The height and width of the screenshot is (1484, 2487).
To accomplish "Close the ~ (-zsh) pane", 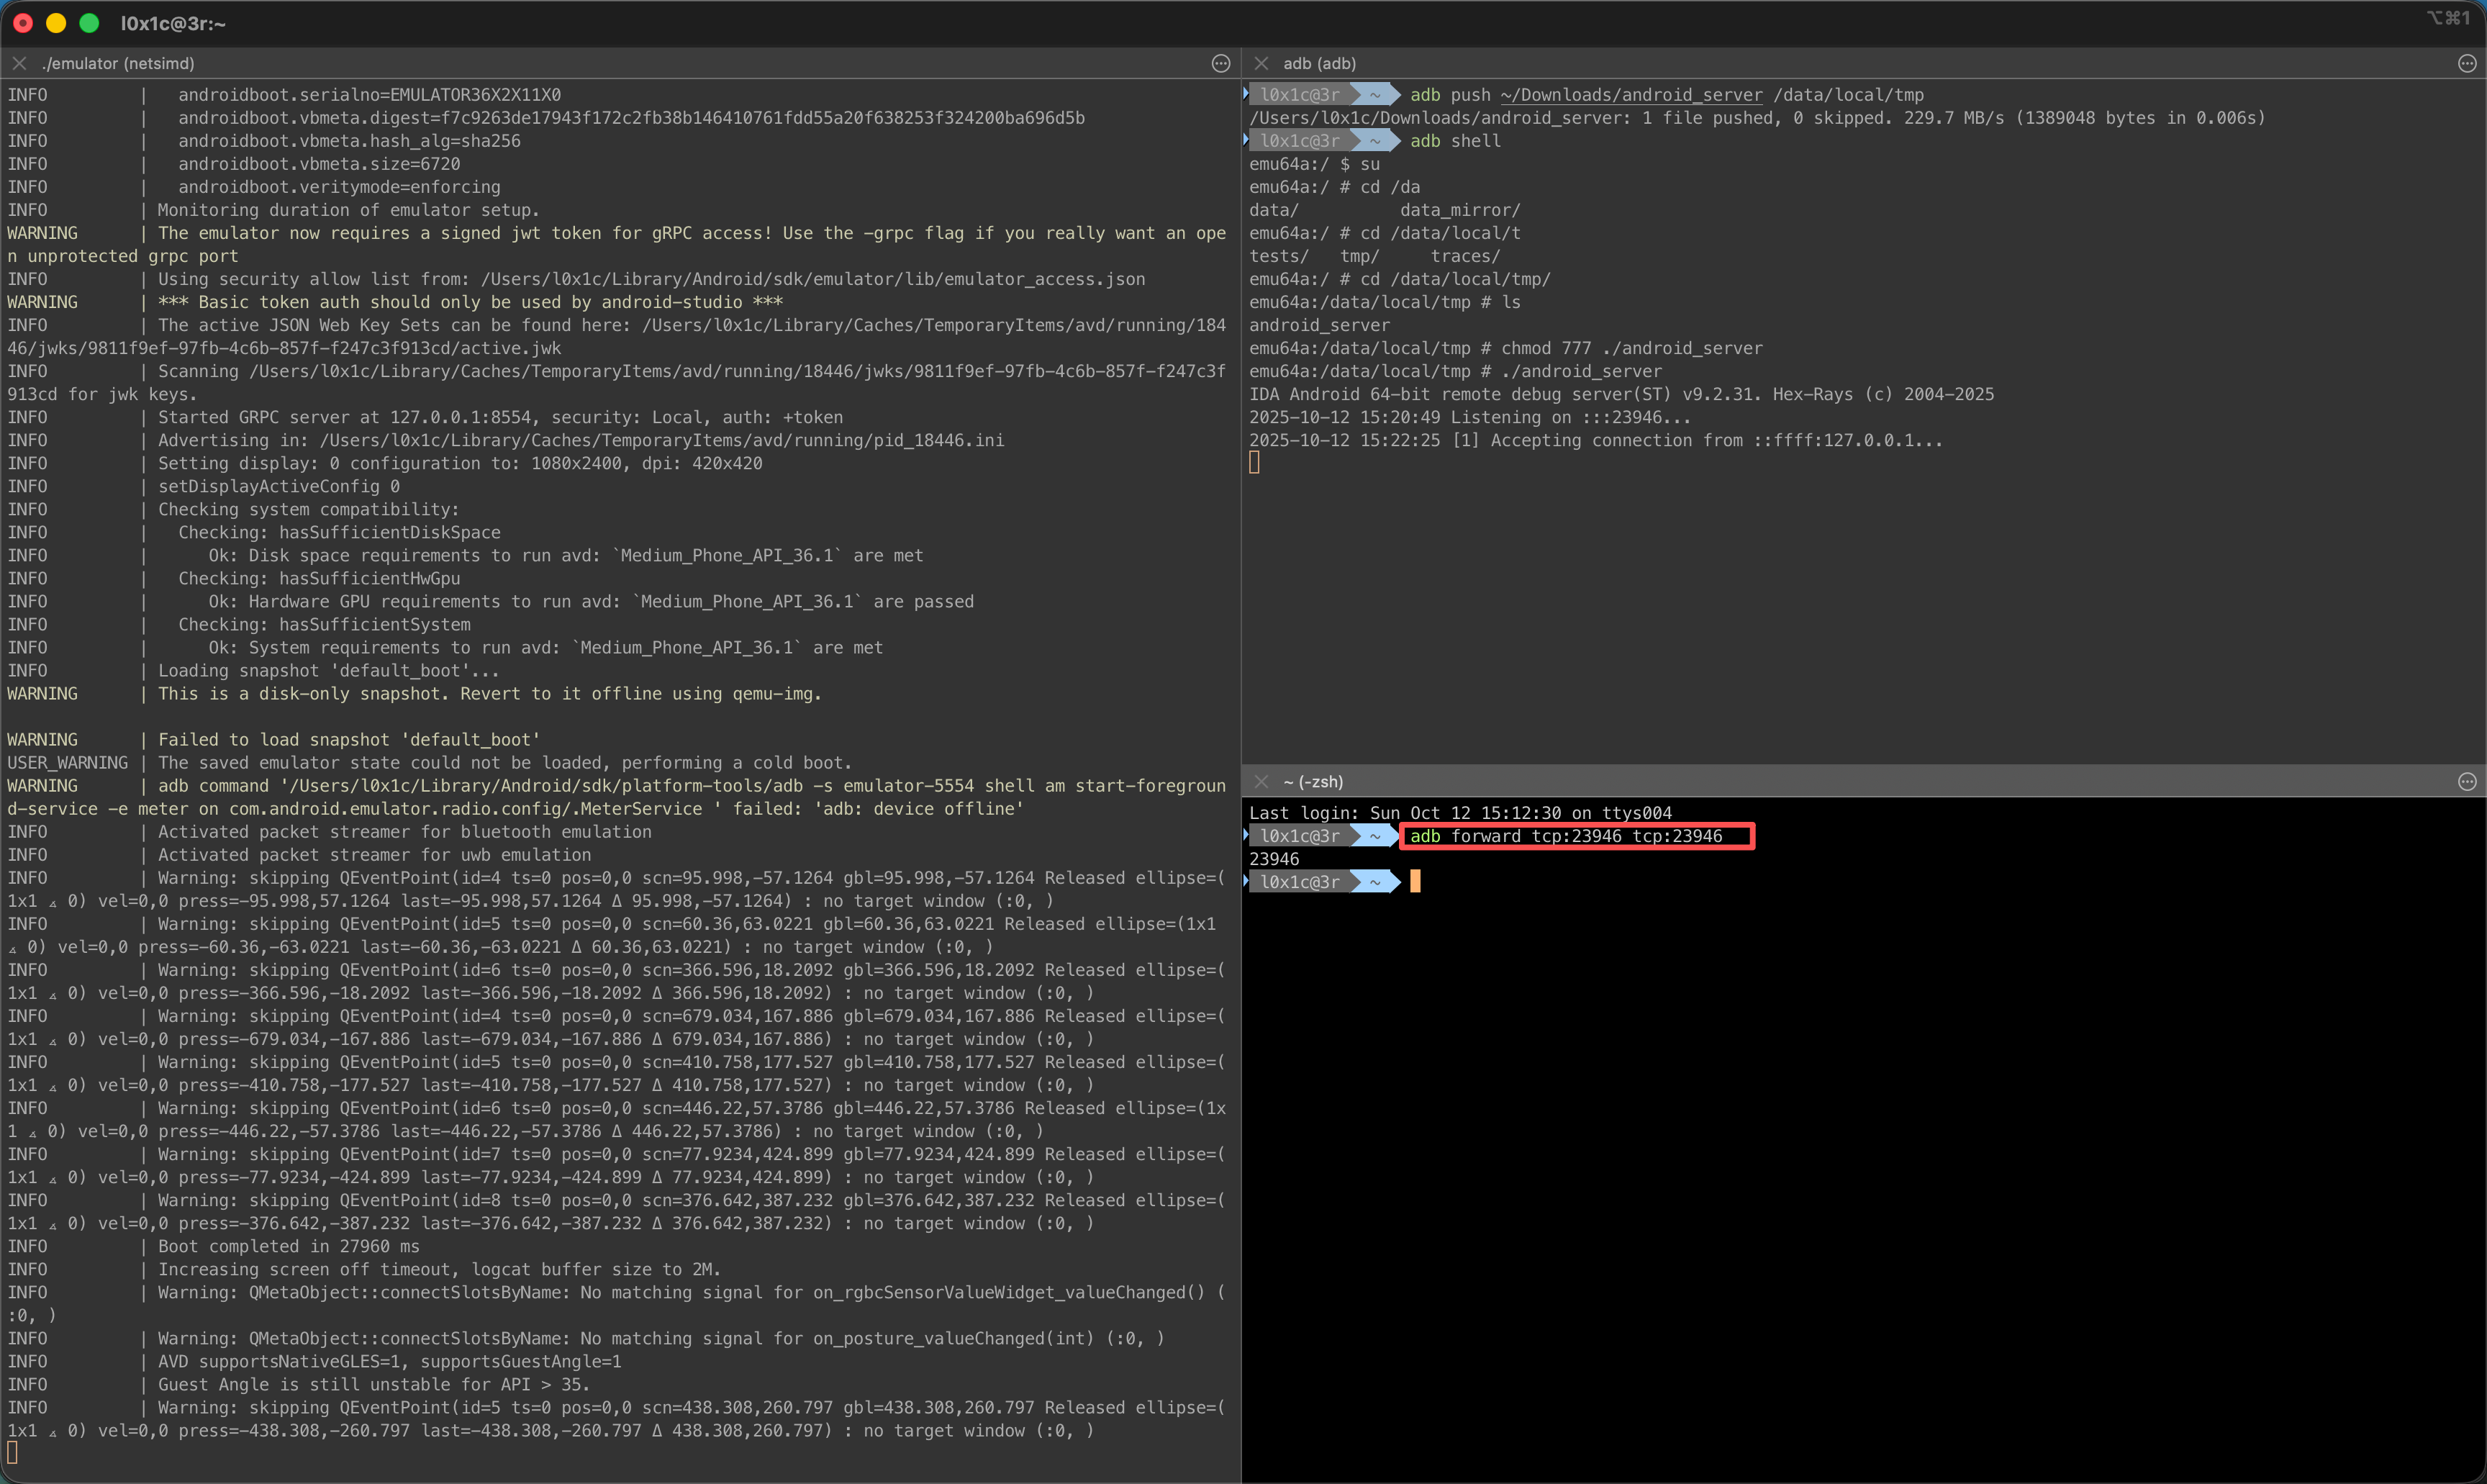I will click(1261, 781).
